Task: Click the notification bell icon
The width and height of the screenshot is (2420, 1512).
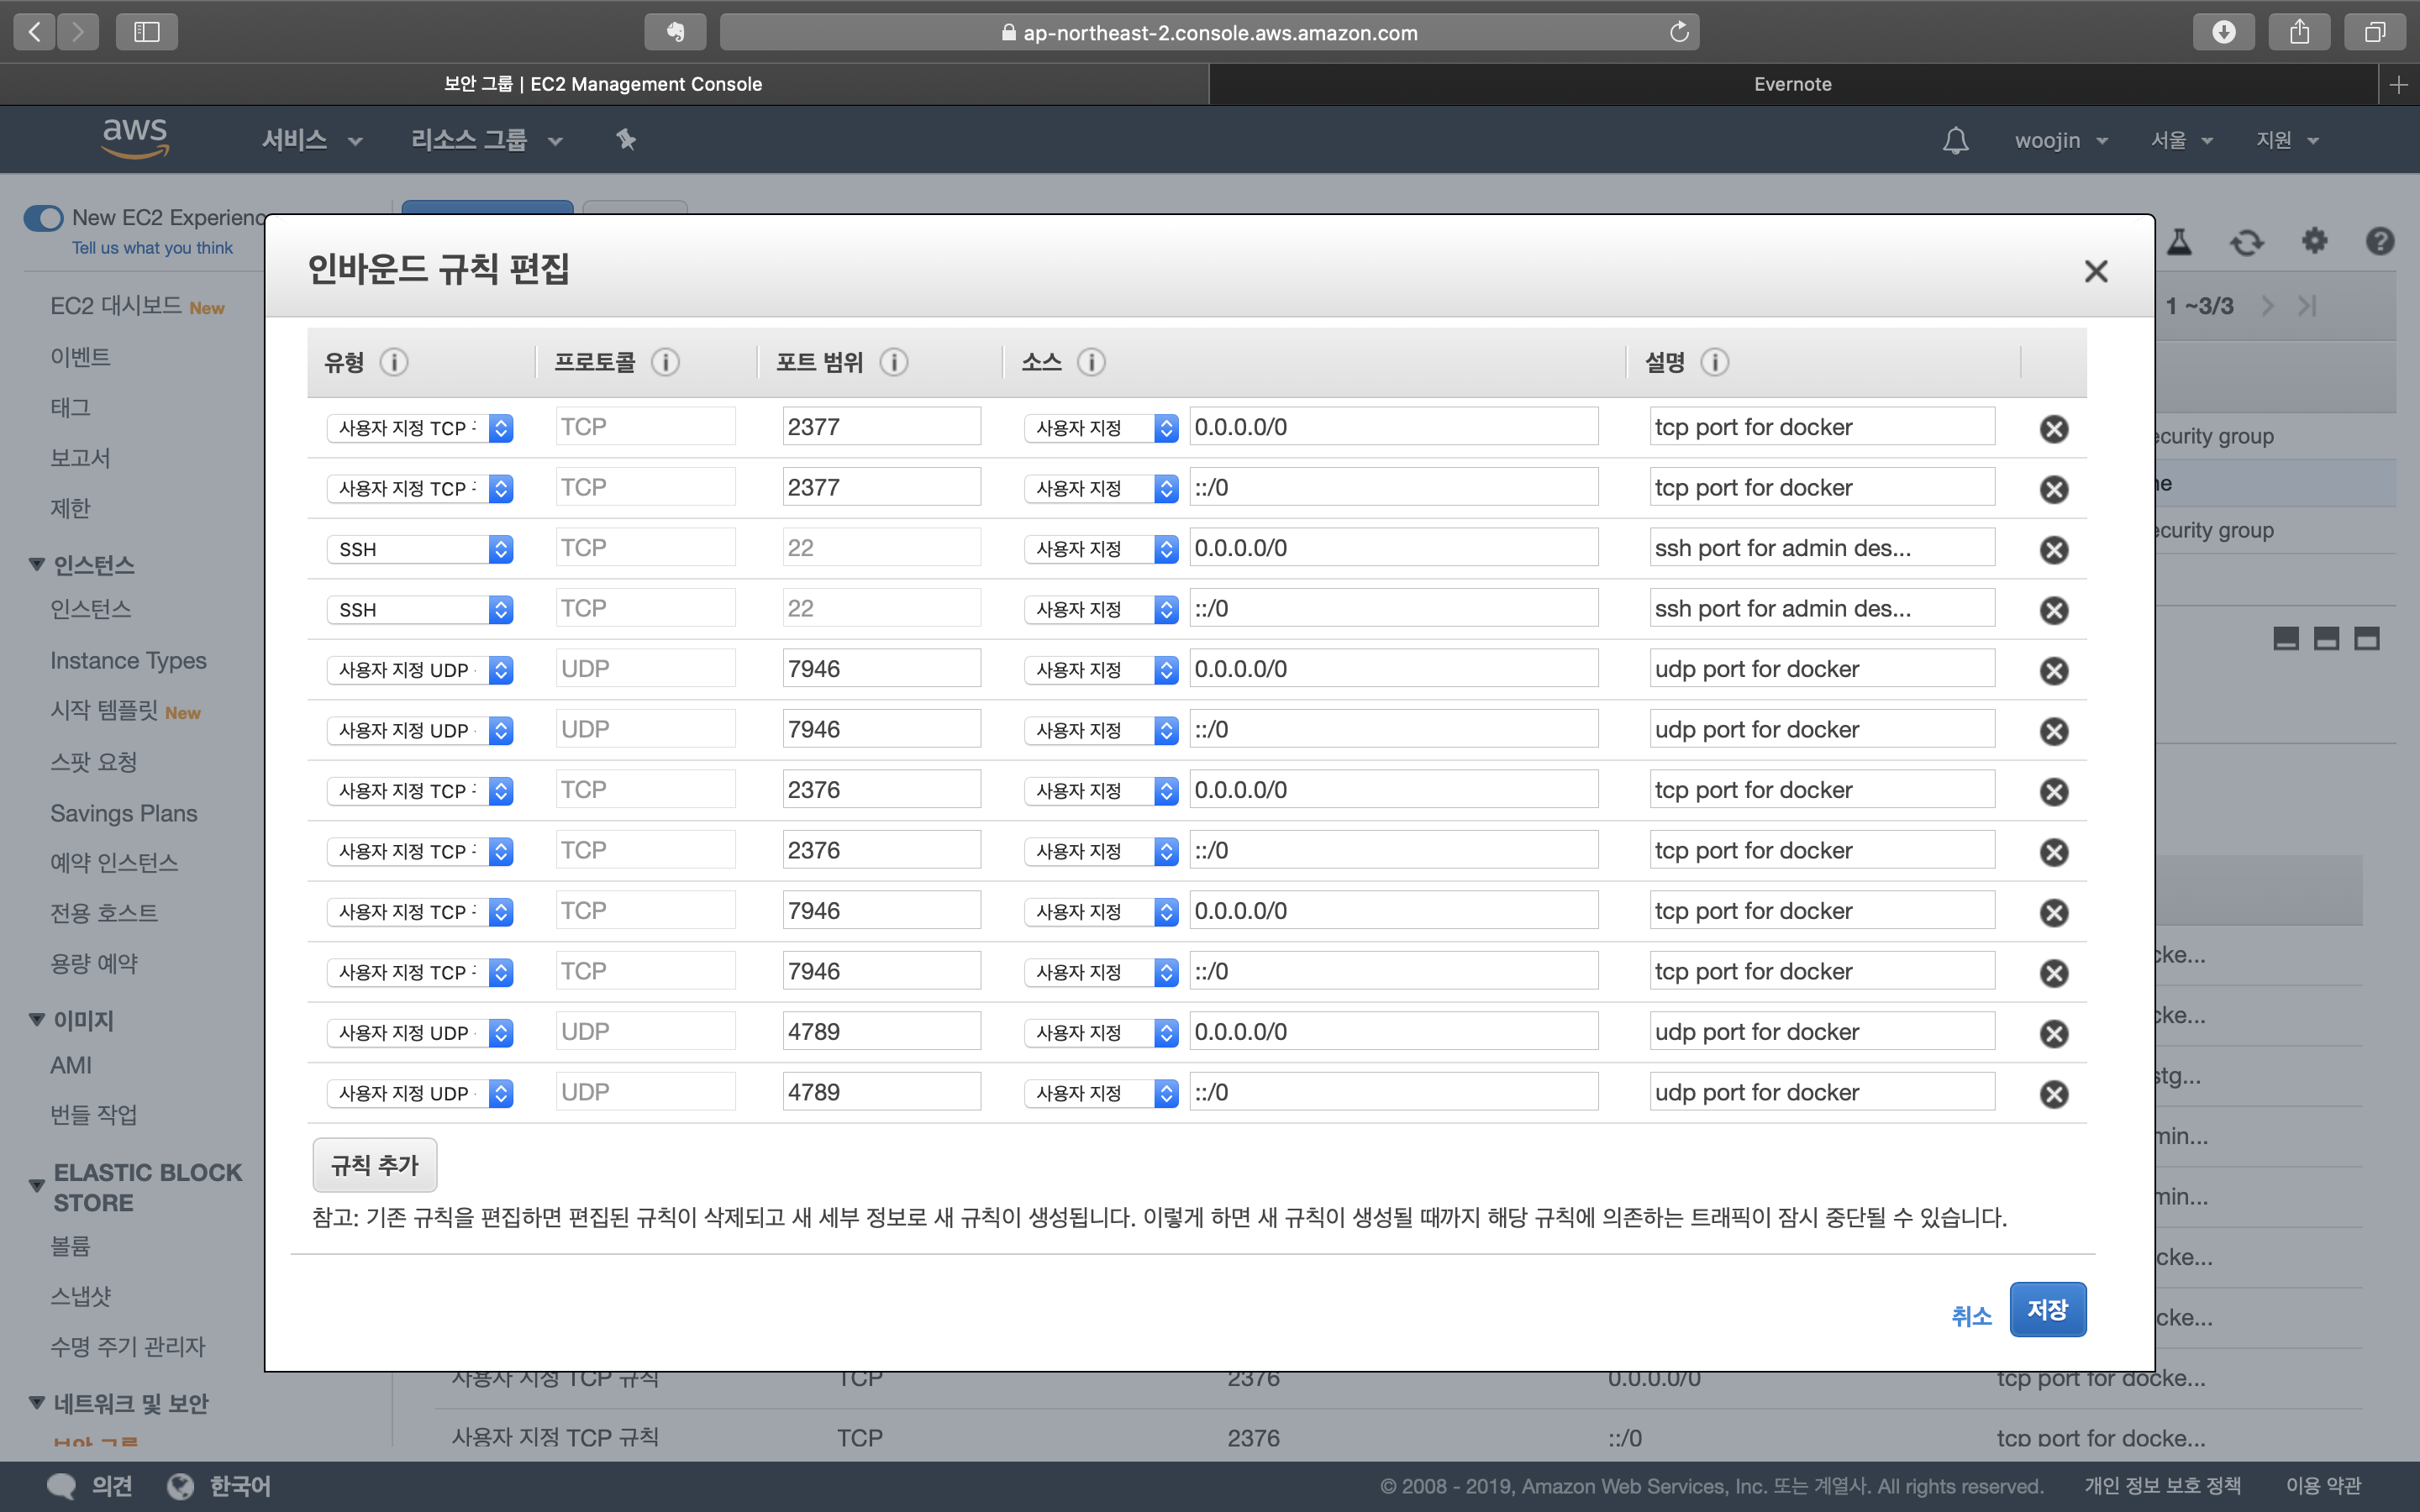Action: click(x=1954, y=139)
